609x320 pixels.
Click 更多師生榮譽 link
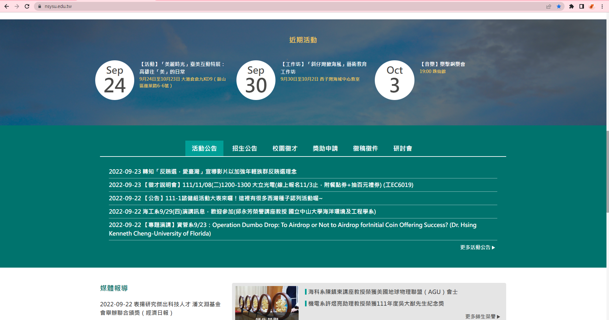click(483, 317)
